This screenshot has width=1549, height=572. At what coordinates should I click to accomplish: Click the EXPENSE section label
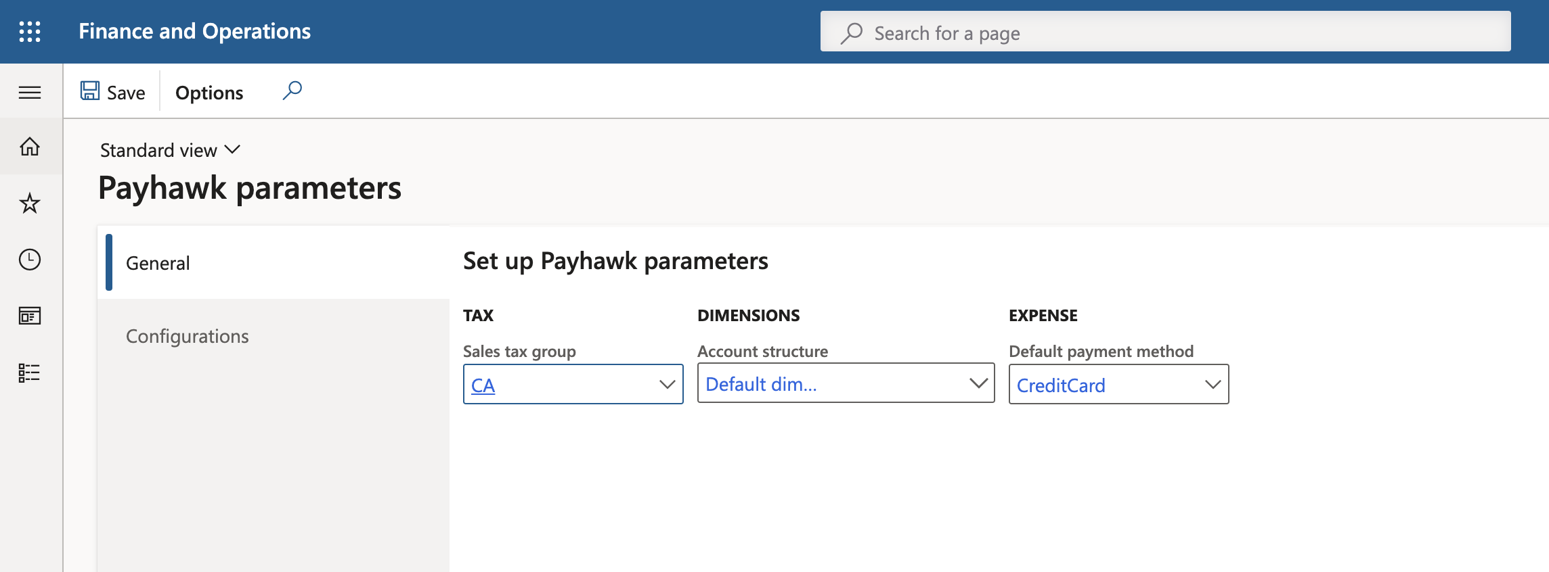coord(1043,316)
